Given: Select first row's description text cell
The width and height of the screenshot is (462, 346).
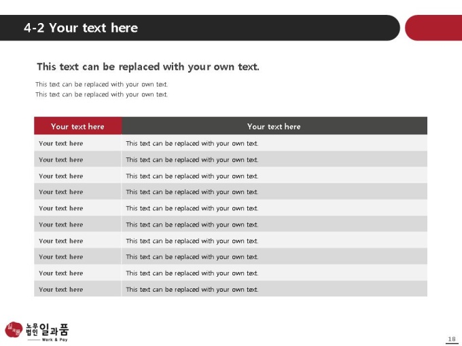Looking at the screenshot, I should 274,143.
